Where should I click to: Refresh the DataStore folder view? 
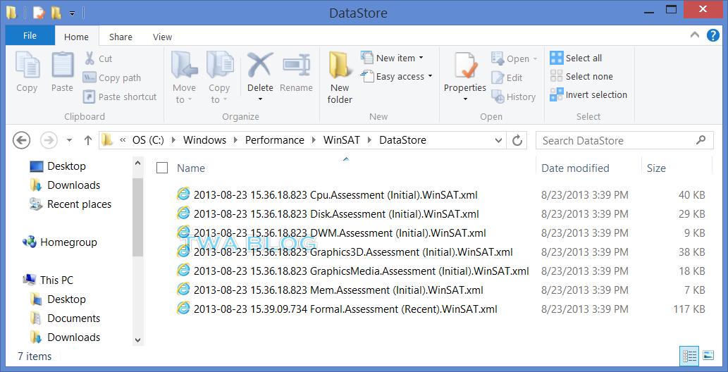[517, 140]
